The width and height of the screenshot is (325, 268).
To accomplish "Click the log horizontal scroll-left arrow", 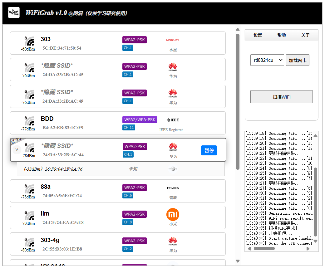I will [249, 249].
